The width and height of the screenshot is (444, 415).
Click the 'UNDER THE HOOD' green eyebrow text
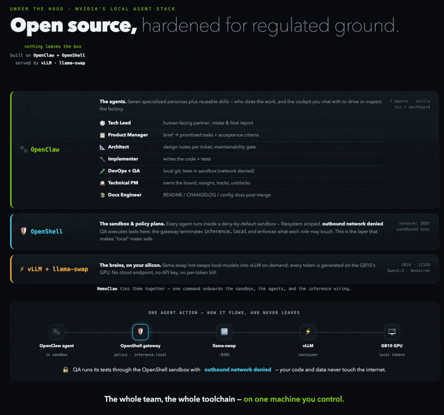pyautogui.click(x=37, y=9)
